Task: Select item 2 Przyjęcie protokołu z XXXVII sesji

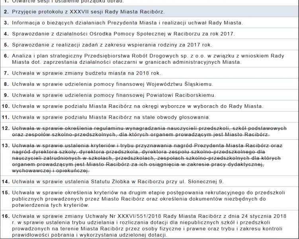Action: 150,12
